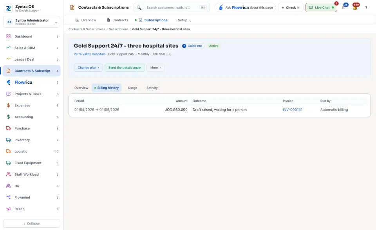The width and height of the screenshot is (376, 230).
Task: Open the tasks icon with 25 badge
Action: pos(344,7)
